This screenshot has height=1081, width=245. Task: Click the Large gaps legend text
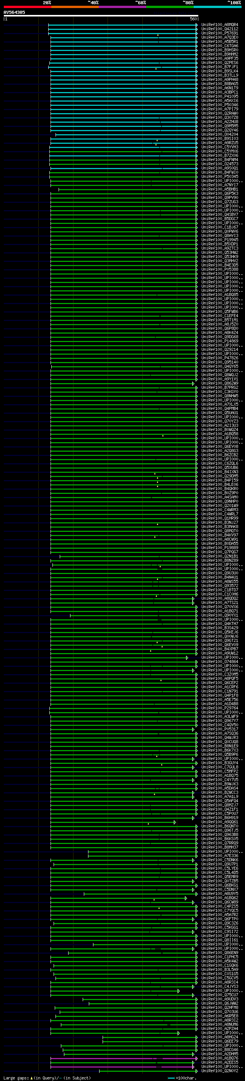coord(47,1078)
